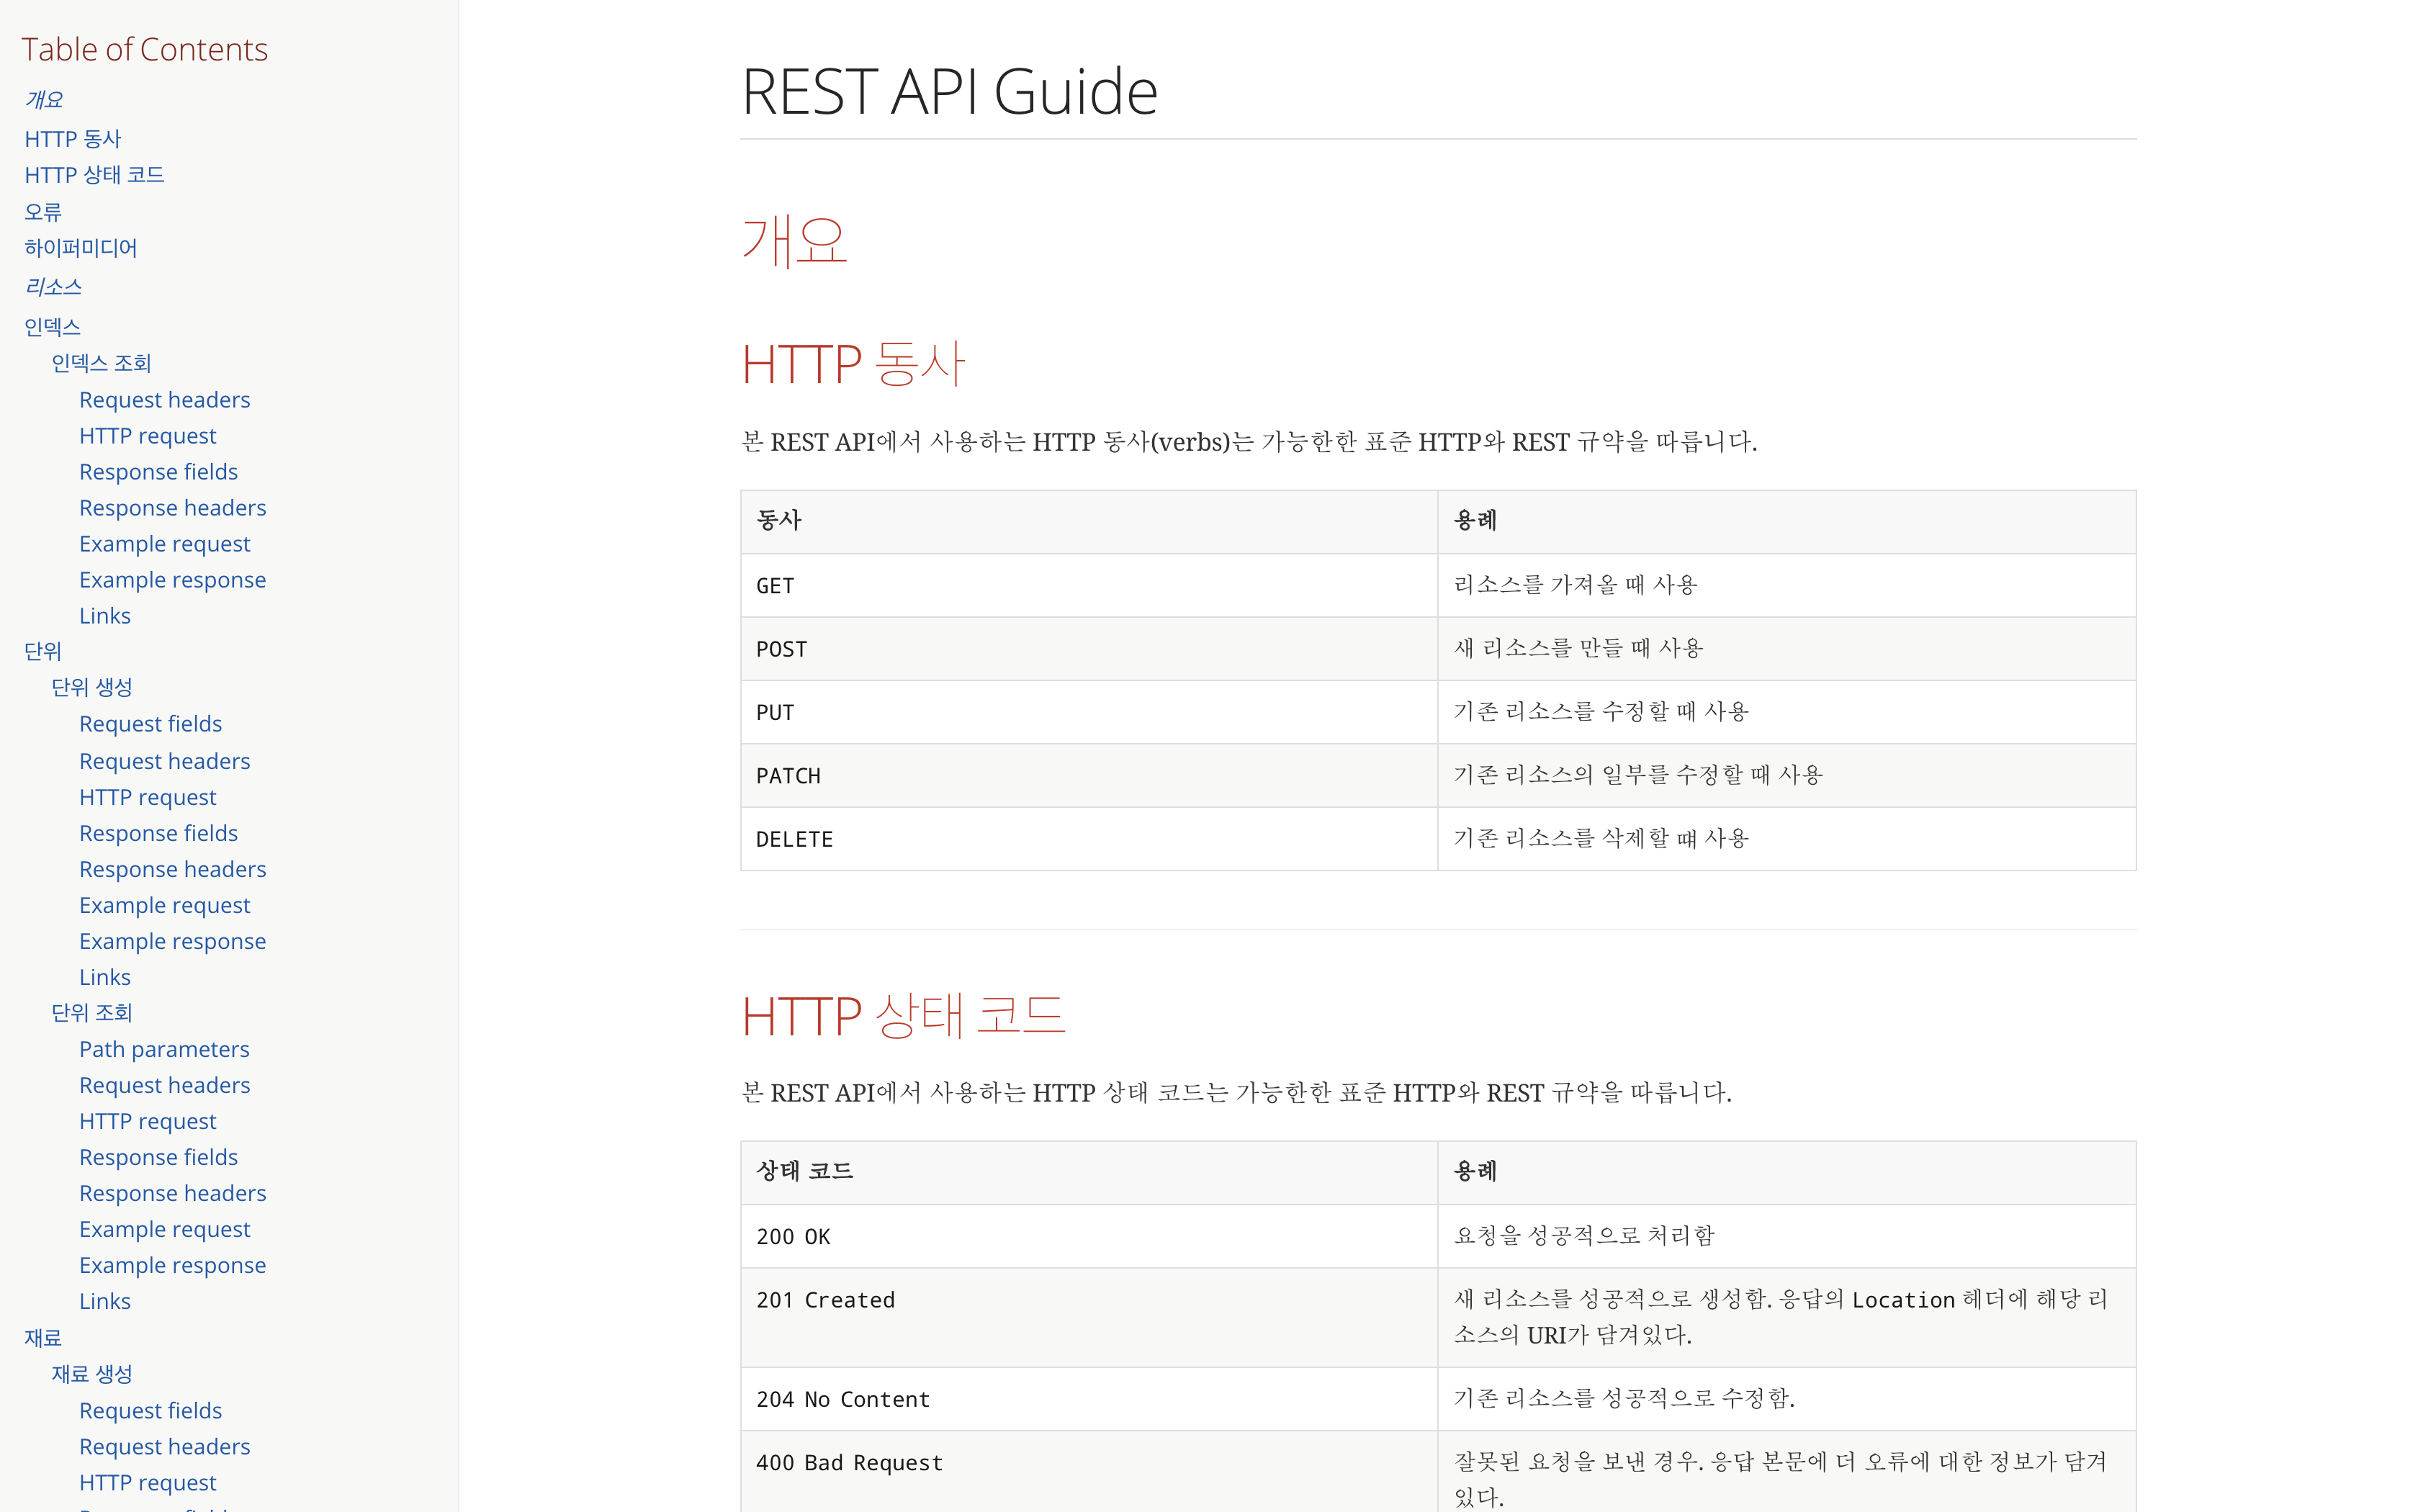Click the 개요 heading in main content
2418x1512 pixels.
(794, 241)
